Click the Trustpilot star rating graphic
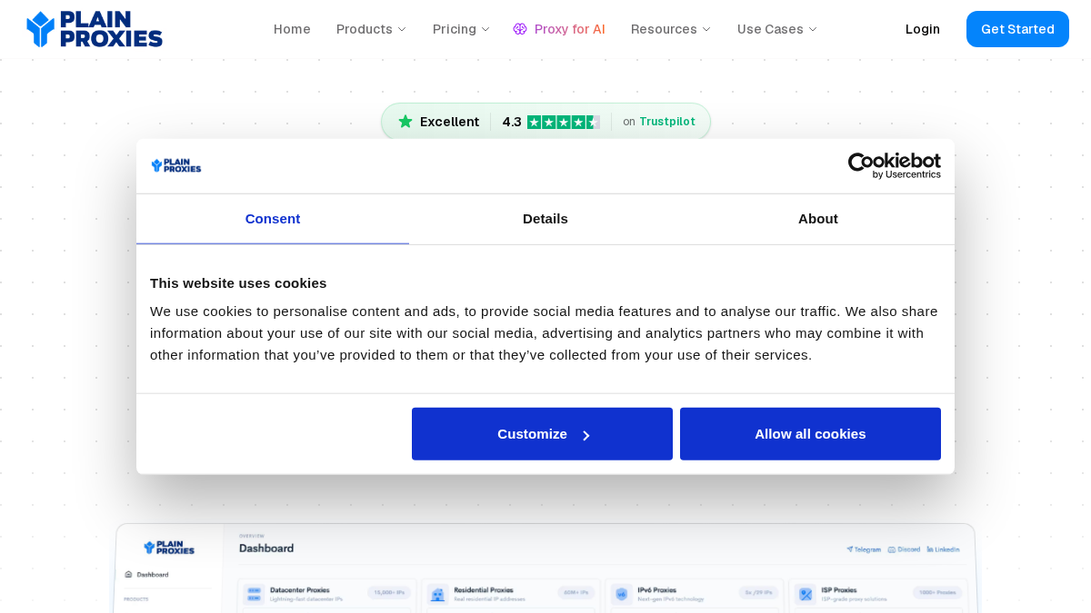Screen dimensions: 1091x613 point(564,122)
